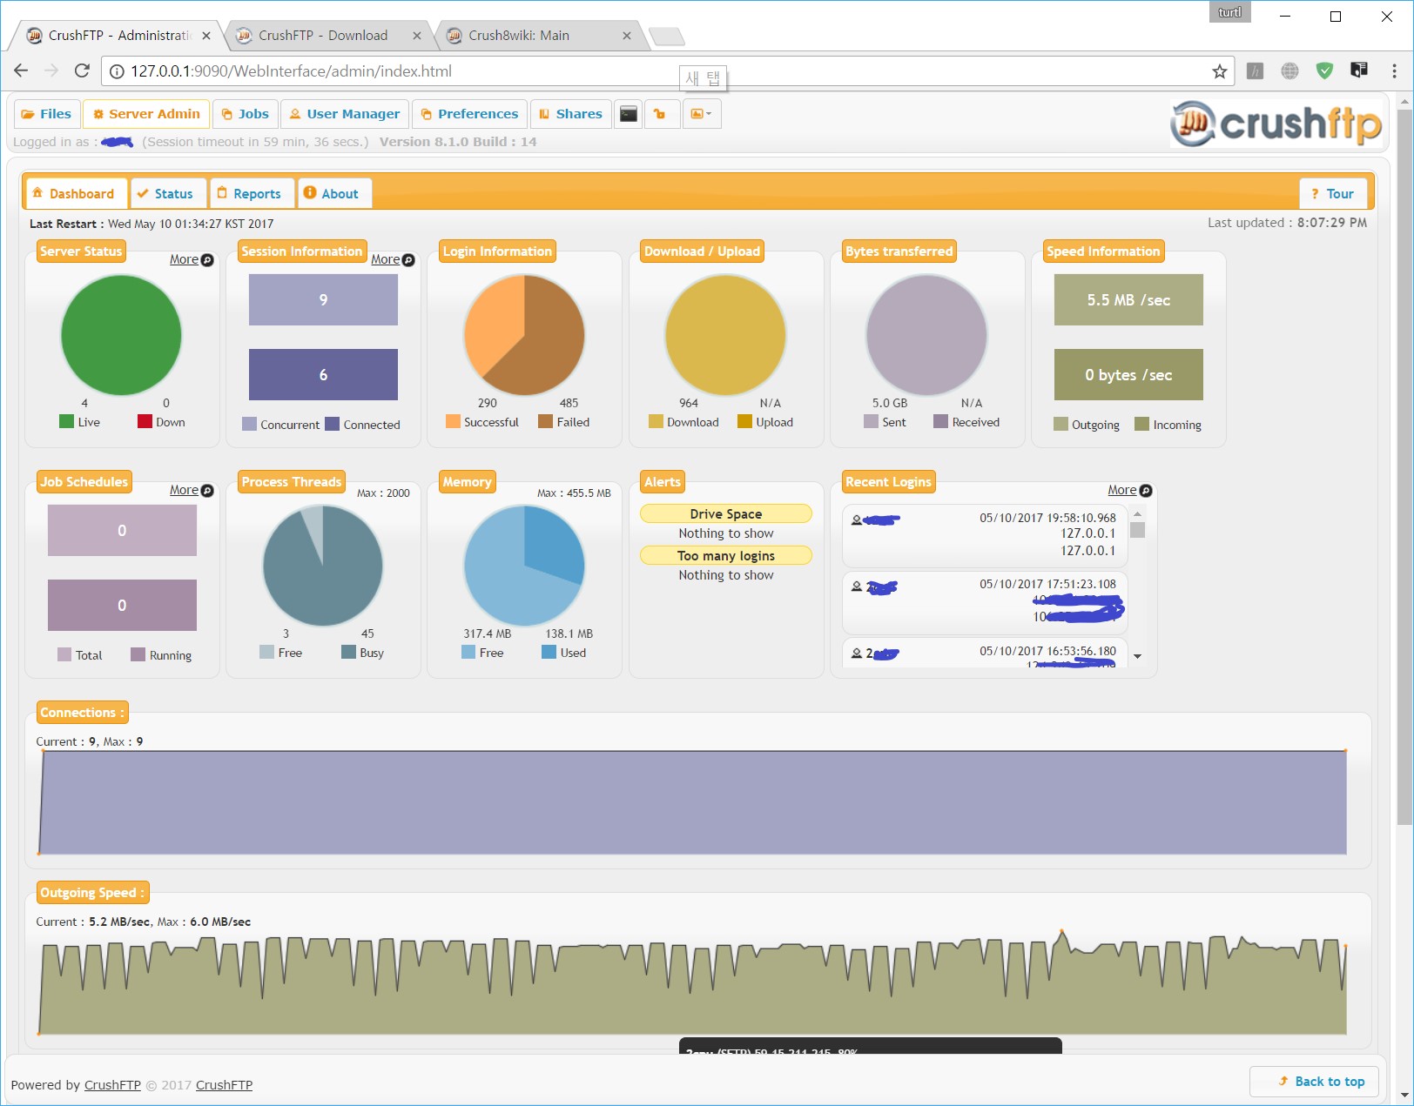Viewport: 1414px width, 1106px height.
Task: Click More link in Recent Logins panel
Action: tap(1129, 490)
